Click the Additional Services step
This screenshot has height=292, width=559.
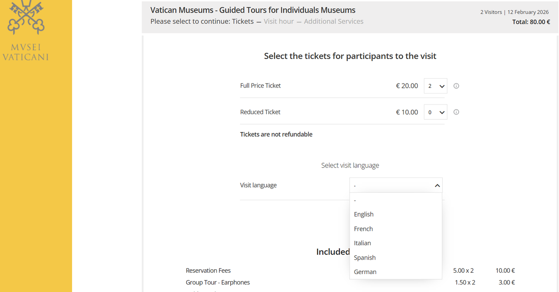click(333, 21)
